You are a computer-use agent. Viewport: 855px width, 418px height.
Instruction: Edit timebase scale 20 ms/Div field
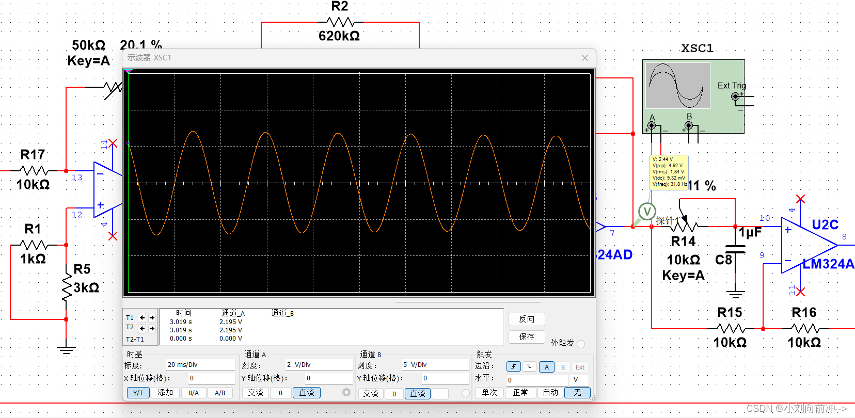(200, 364)
